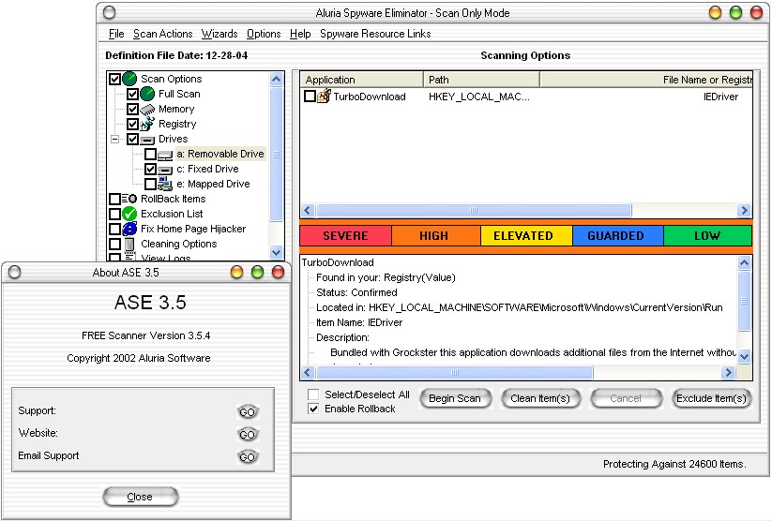Click the GO icon next to Website
772x521 pixels.
pyautogui.click(x=247, y=435)
